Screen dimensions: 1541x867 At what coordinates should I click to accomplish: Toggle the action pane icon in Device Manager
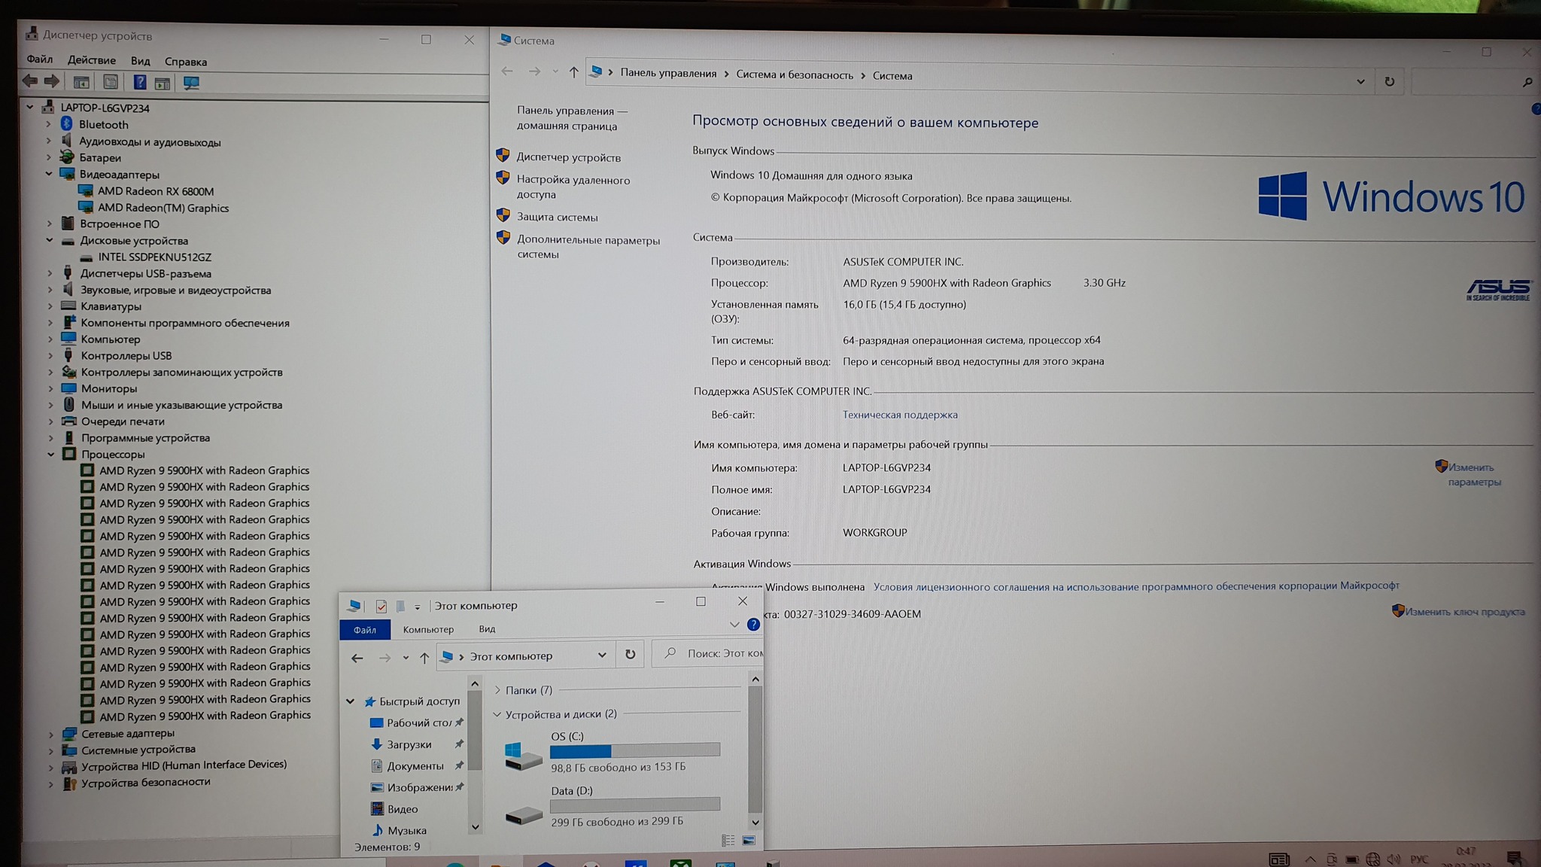coord(162,83)
